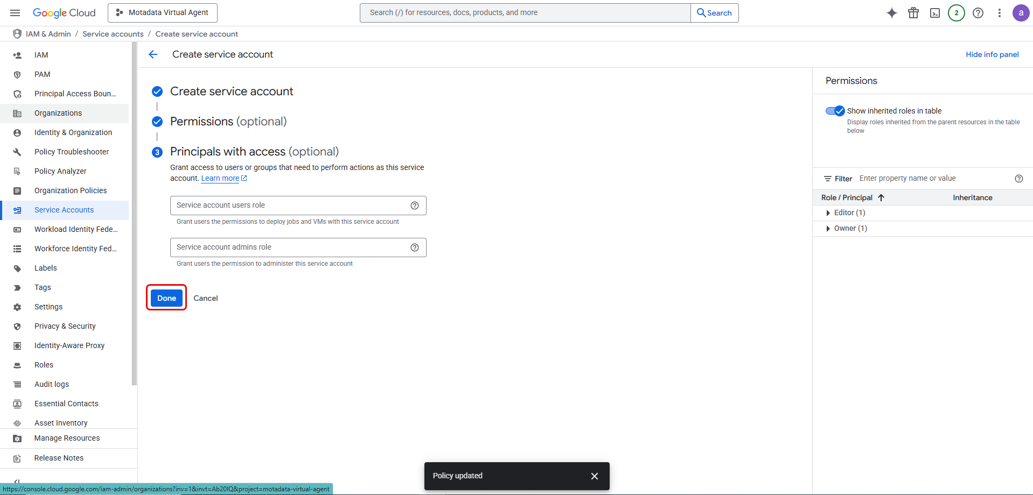
Task: Navigate to Service accounts breadcrumb
Action: coord(113,33)
